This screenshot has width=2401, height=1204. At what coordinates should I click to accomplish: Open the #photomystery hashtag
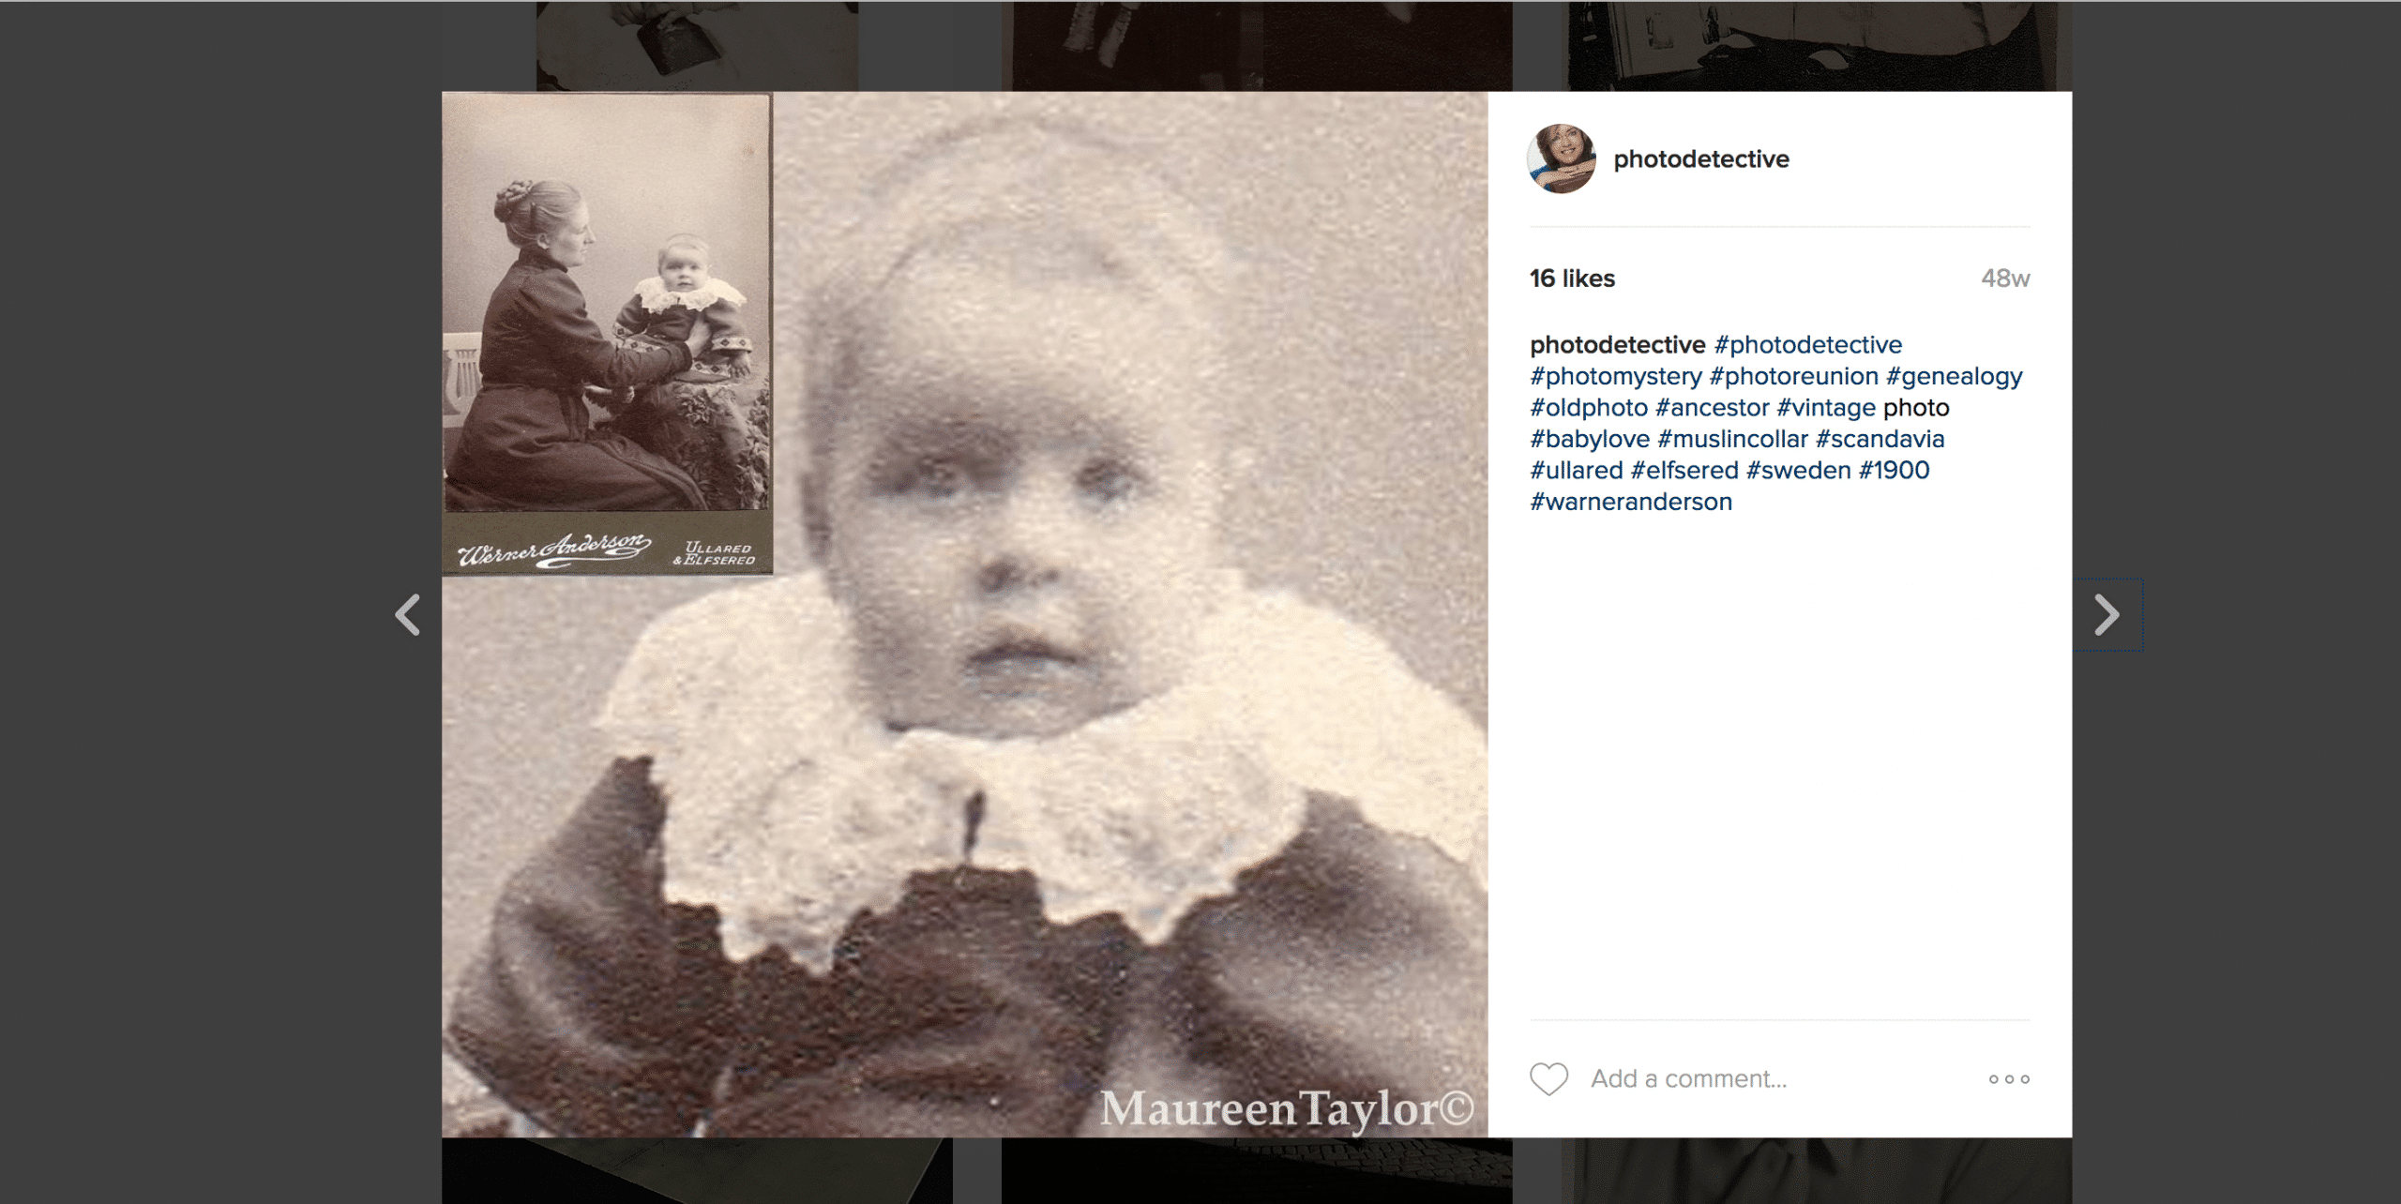point(1616,377)
